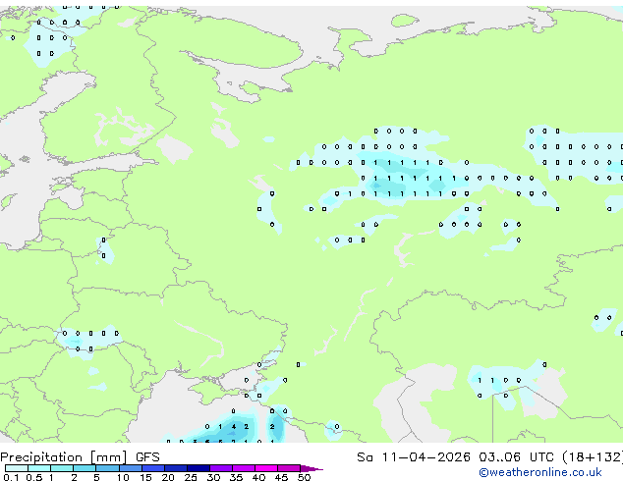This screenshot has height=481, width=623.
Task: Click the 5–10 mm legend swatch
Action: 107,468
